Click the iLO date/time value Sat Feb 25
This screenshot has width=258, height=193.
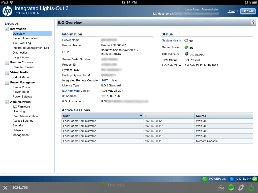click(201, 65)
